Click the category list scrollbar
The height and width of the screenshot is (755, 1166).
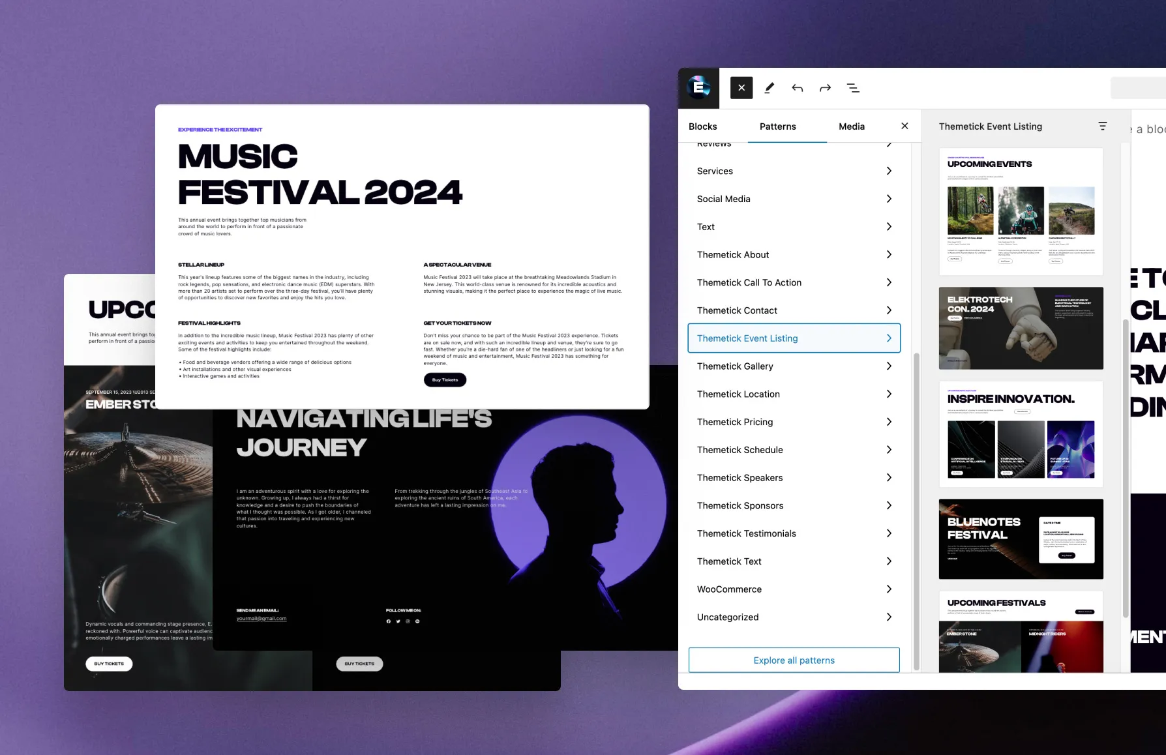tap(916, 512)
